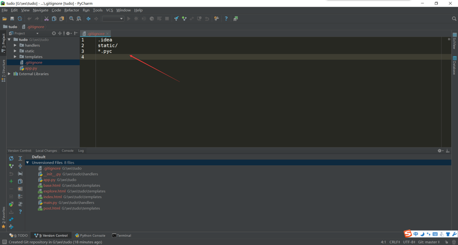Click the VCS Commit toolbar icon
The height and width of the screenshot is (245, 458).
click(x=184, y=19)
